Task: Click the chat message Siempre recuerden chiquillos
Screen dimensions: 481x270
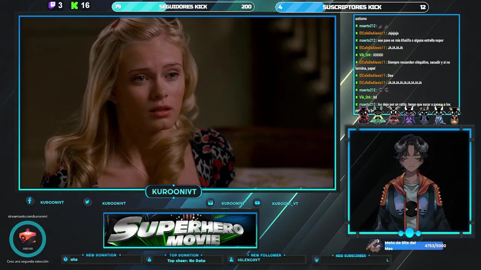Action: 402,65
